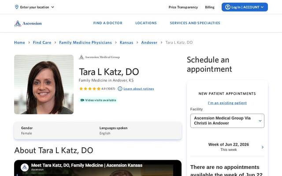Open the Price Transparency page
The width and height of the screenshot is (282, 176).
(x=183, y=7)
